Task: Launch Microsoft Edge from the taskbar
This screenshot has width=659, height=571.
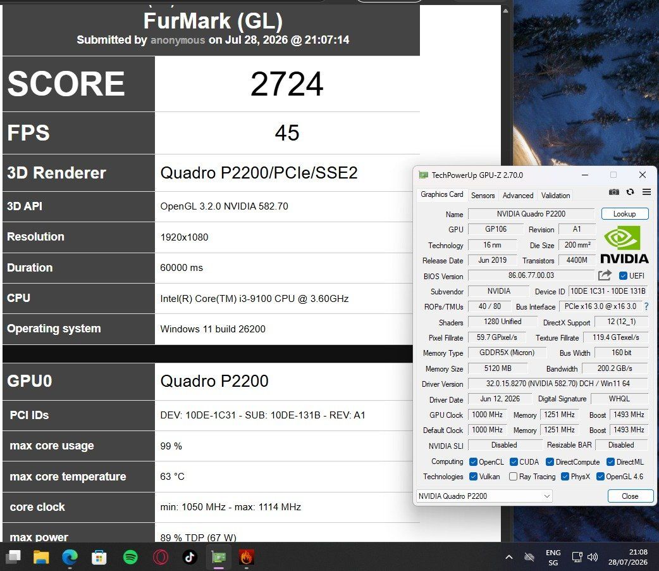Action: (70, 557)
